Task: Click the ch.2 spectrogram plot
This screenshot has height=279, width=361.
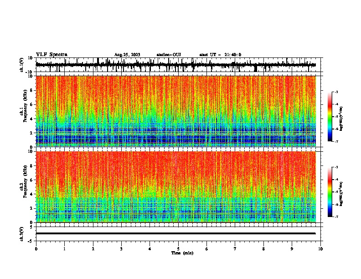Action: tap(176, 187)
